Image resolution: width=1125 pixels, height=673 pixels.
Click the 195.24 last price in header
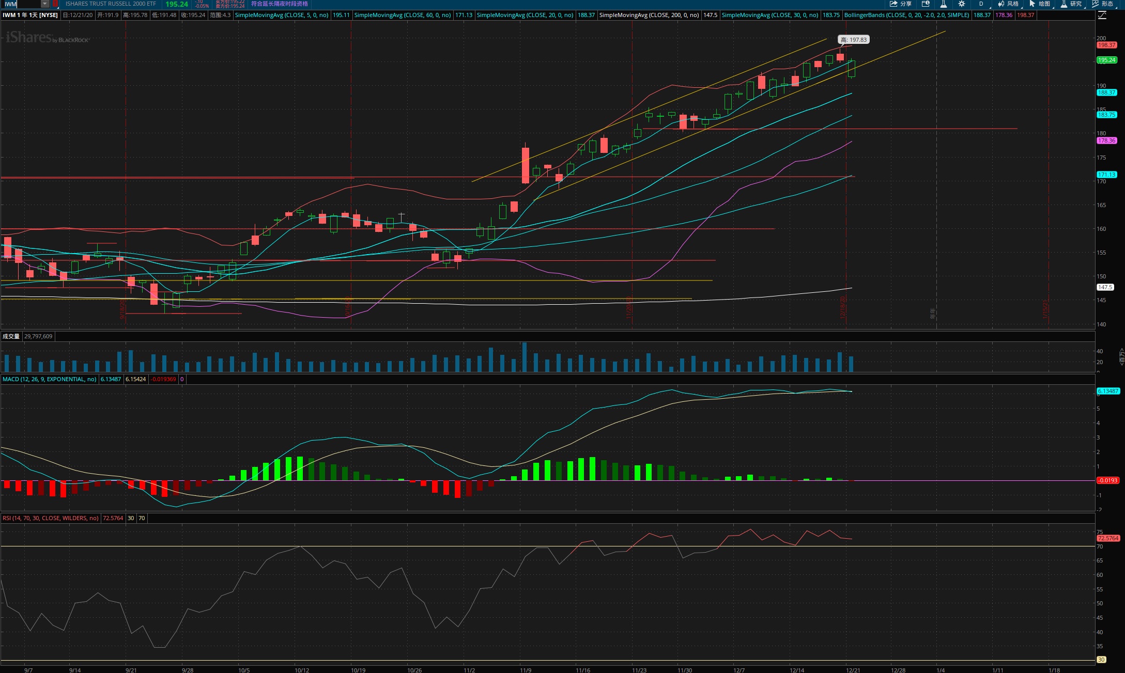point(177,4)
